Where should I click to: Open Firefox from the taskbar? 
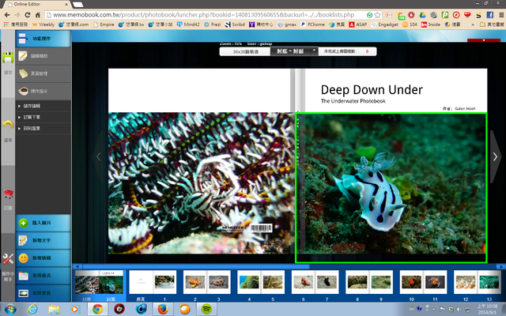(164, 309)
